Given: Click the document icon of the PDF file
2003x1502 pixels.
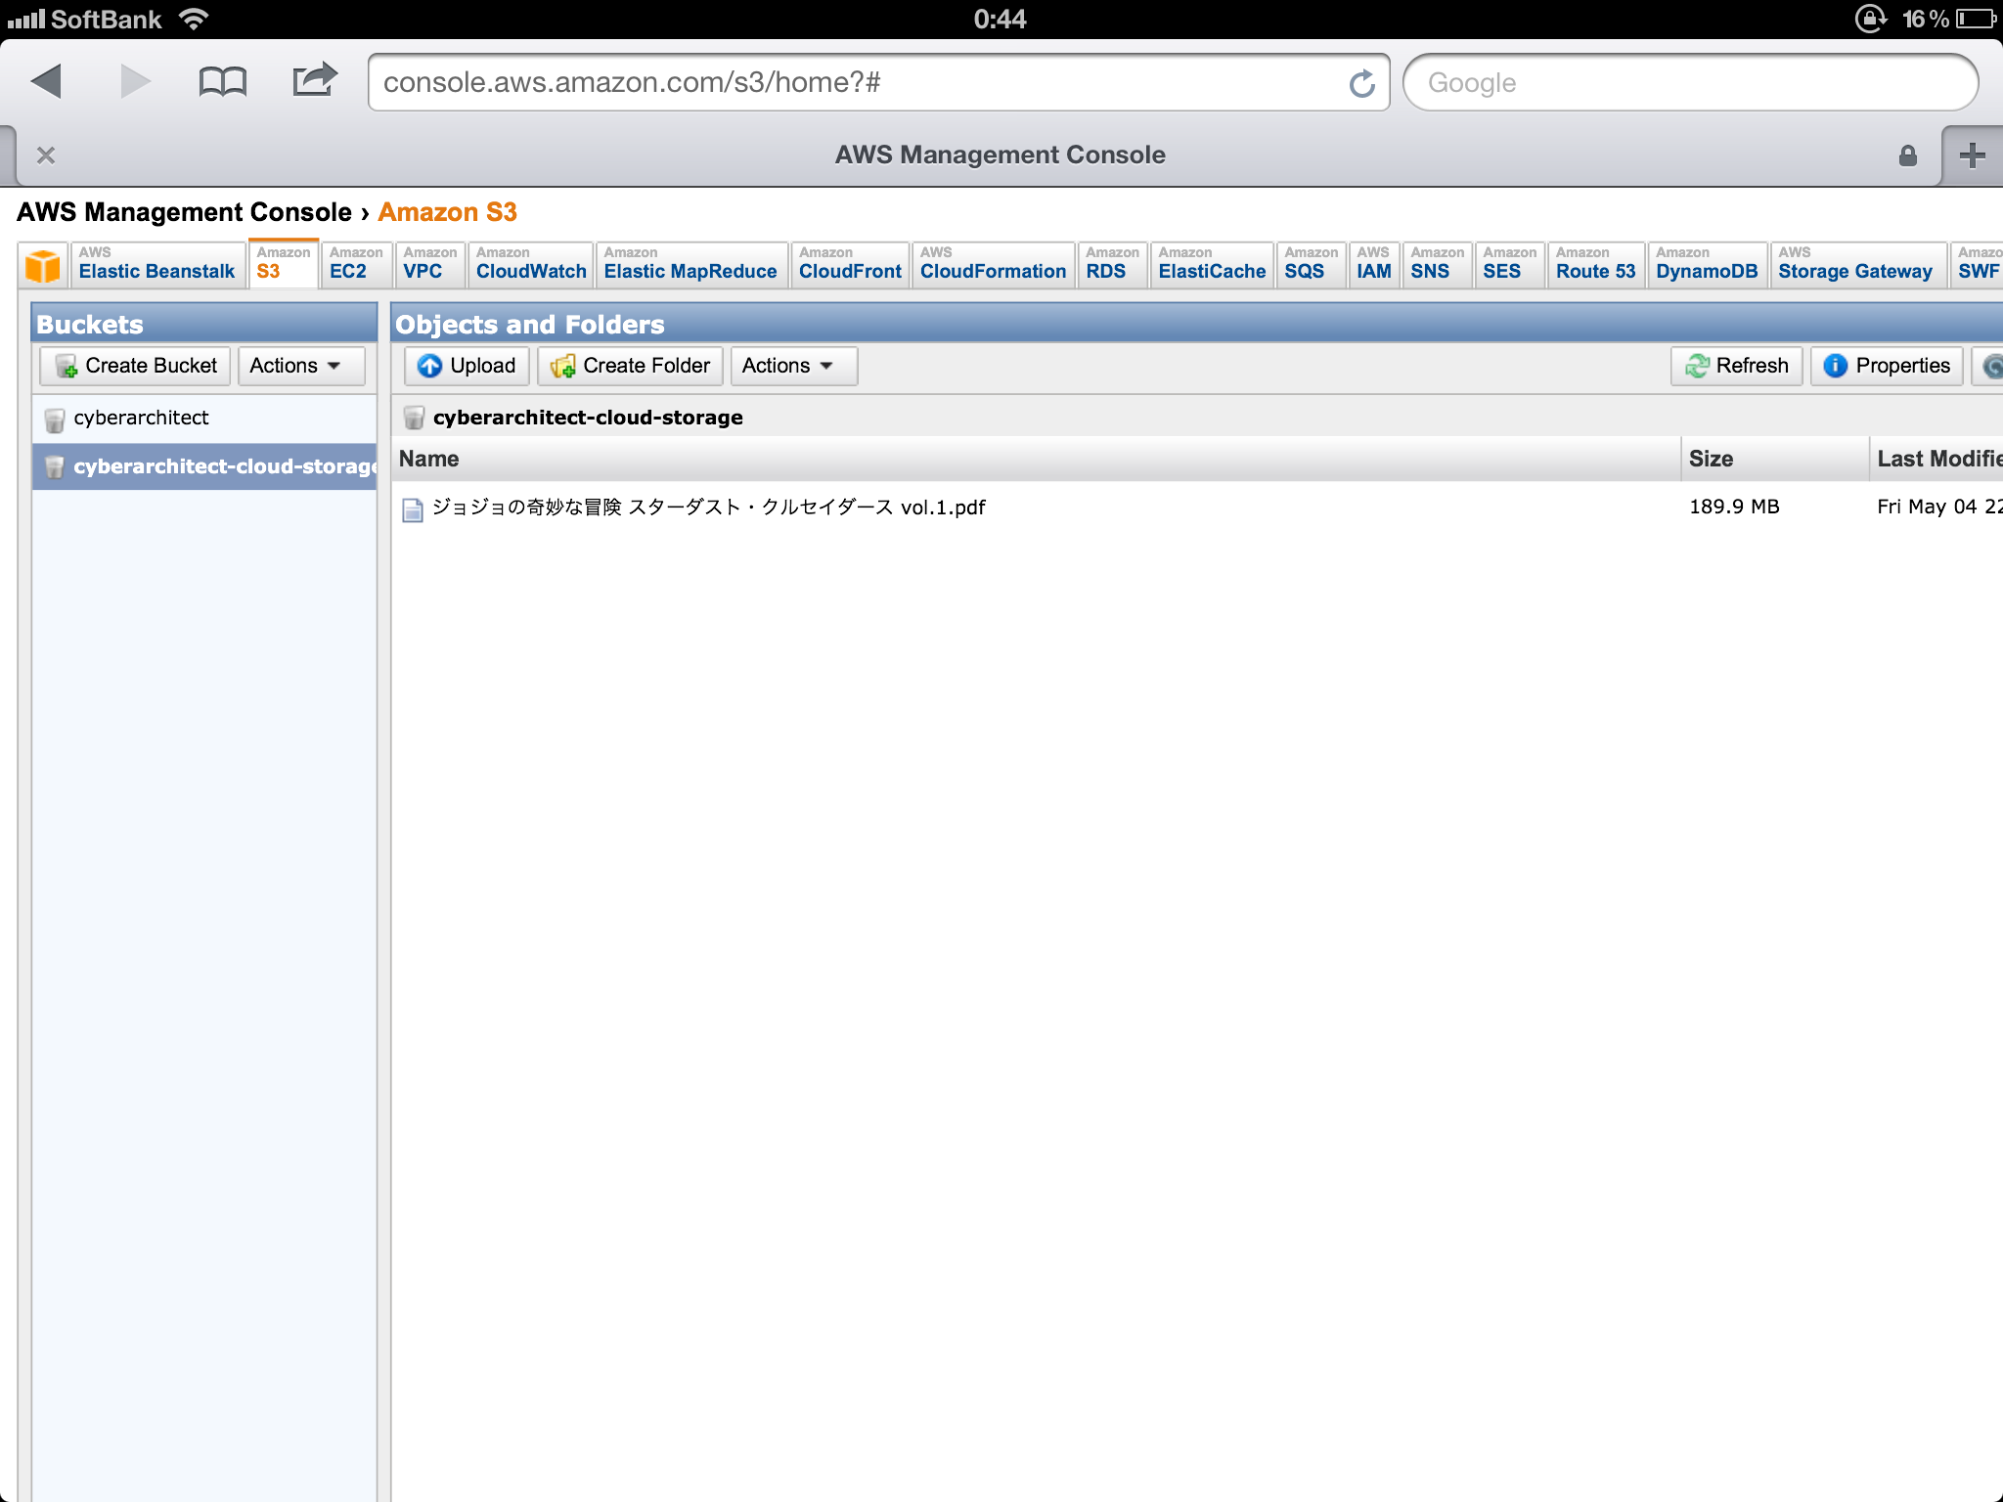Looking at the screenshot, I should click(x=413, y=509).
